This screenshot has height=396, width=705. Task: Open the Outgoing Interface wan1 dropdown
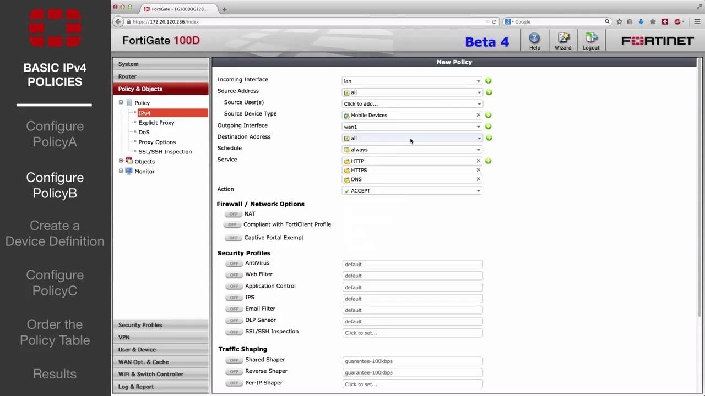[x=412, y=127]
